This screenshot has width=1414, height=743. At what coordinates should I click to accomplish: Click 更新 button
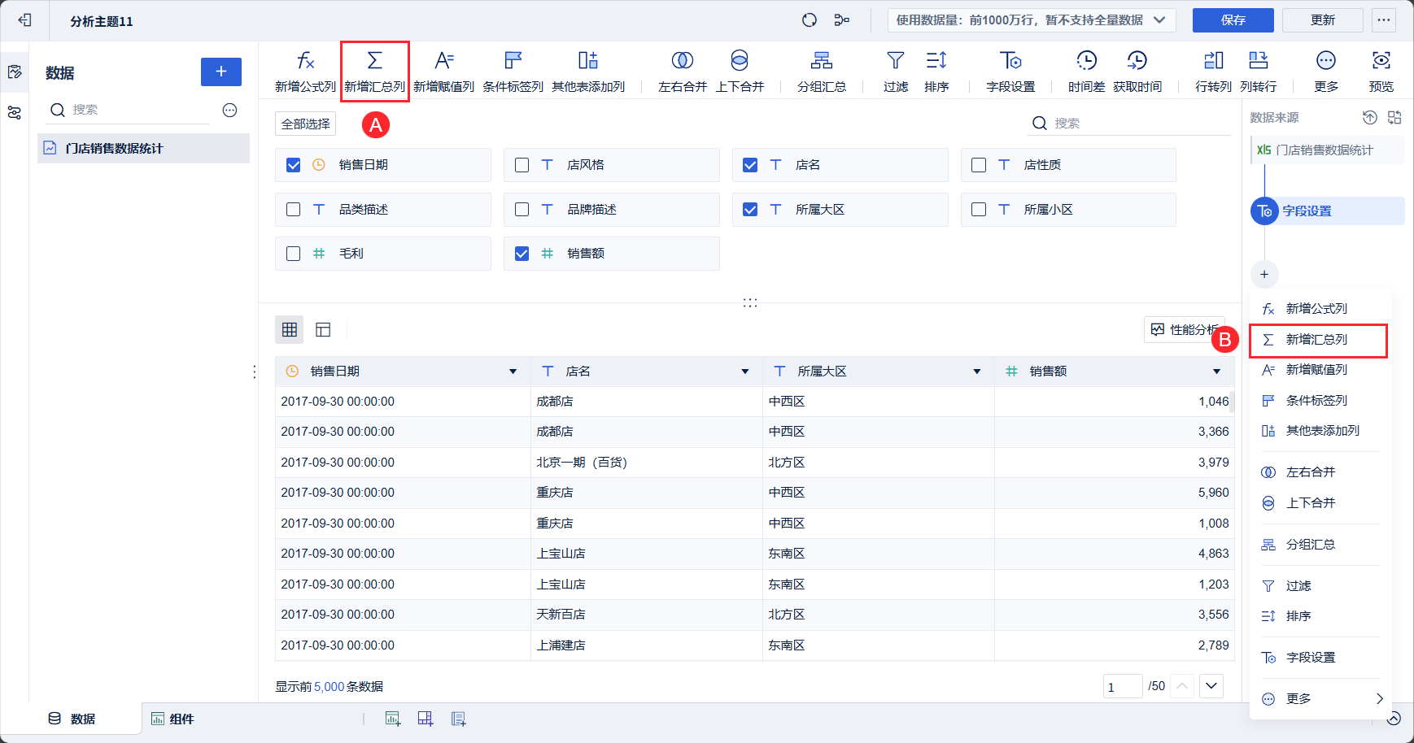(x=1323, y=20)
